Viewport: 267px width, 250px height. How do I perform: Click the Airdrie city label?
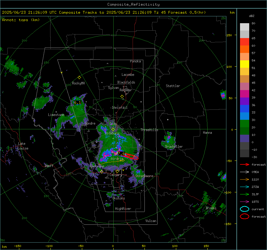117,159
